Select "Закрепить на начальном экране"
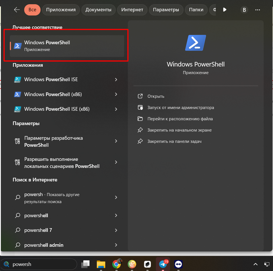 click(180, 130)
